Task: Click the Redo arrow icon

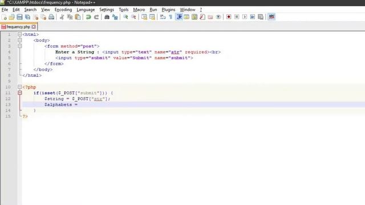Action: (96, 17)
